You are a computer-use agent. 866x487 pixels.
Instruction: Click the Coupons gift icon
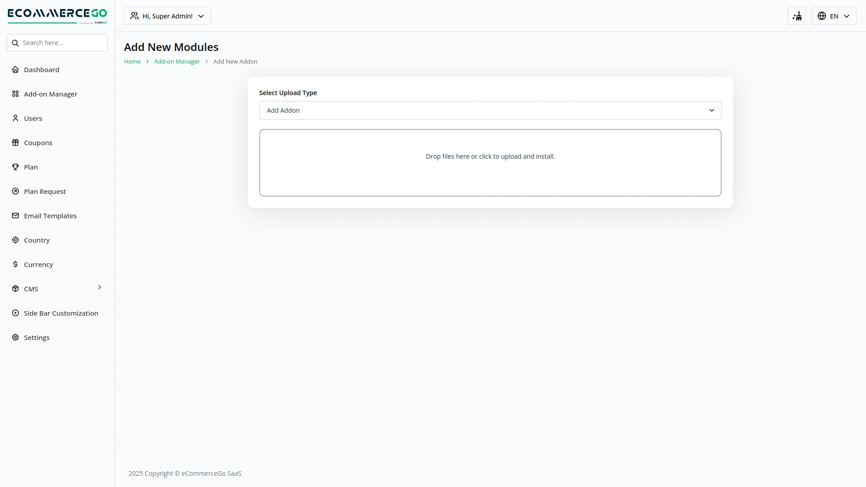[15, 142]
